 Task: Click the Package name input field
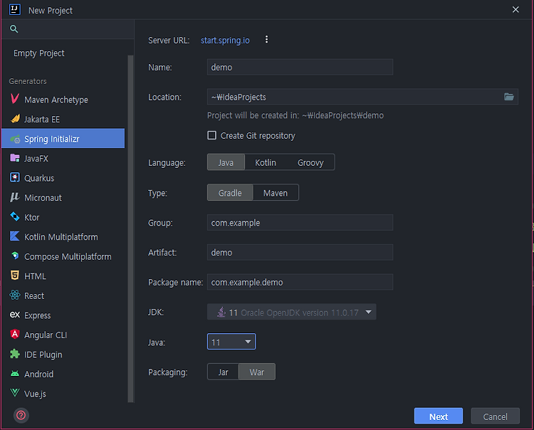tap(300, 282)
